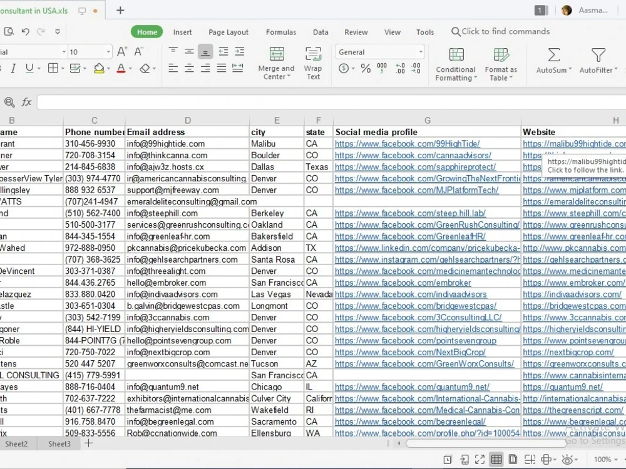Click the 'Click to find commands' search box
Image resolution: width=626 pixels, height=469 pixels.
501,31
